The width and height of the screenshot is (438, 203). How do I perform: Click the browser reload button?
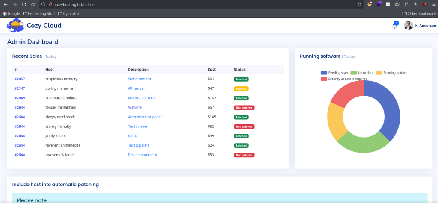[x=24, y=4]
